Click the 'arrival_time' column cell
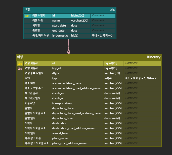This screenshot has width=172, height=155. (x=77, y=133)
